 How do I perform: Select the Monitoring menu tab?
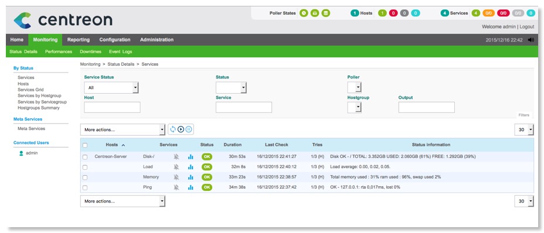point(45,40)
